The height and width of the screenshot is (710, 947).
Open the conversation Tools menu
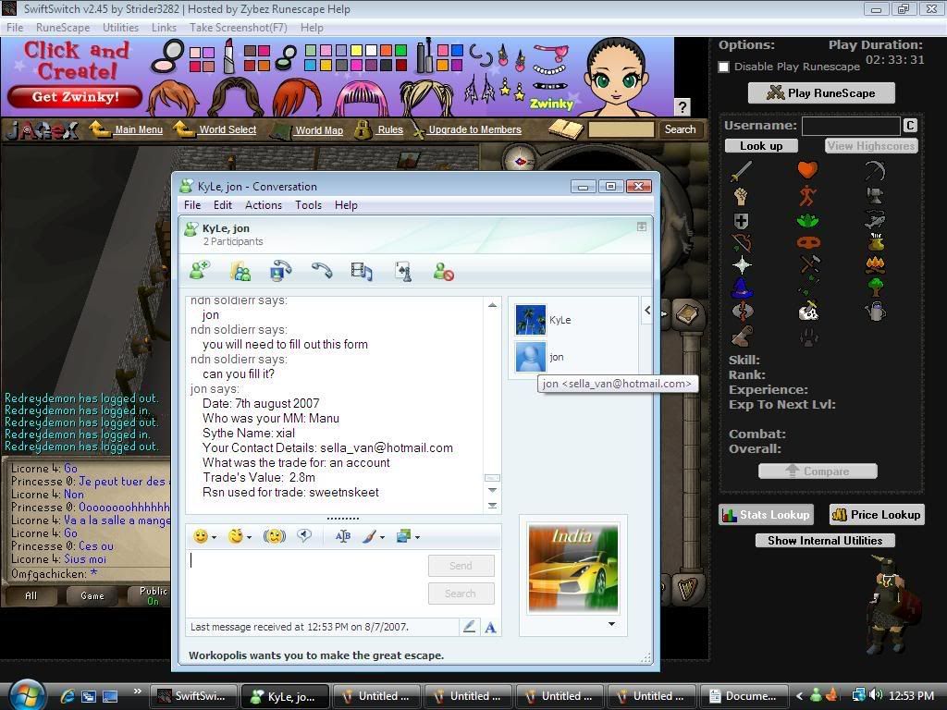308,205
